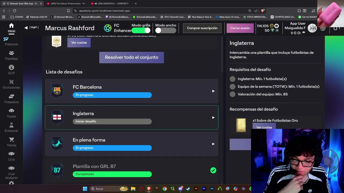Toggle Modo ancho switch on

pyautogui.click(x=165, y=30)
